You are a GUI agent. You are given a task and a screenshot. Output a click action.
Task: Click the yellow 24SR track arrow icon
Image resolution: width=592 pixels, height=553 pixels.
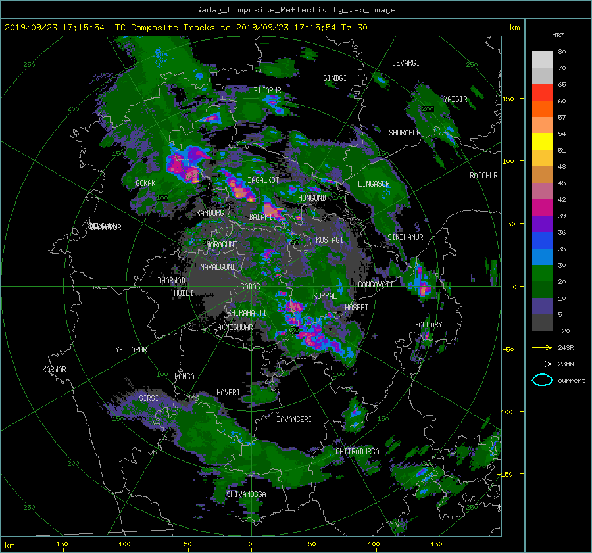point(542,347)
